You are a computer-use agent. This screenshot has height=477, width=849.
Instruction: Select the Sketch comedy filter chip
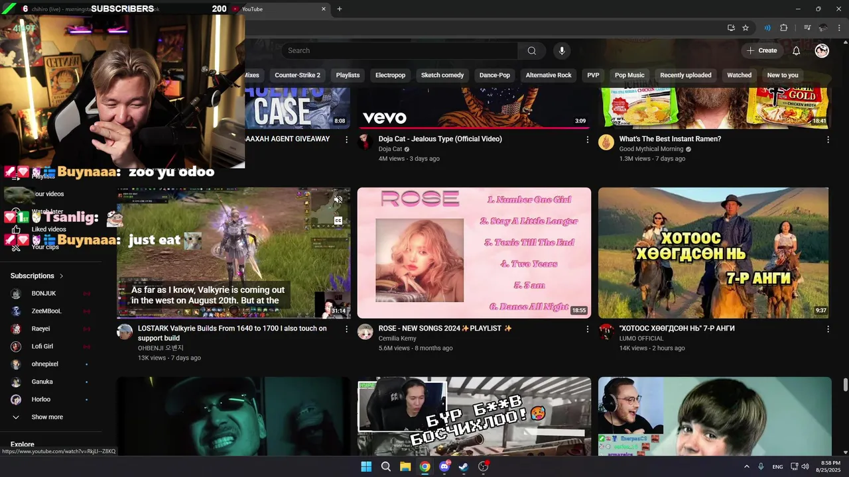(442, 75)
